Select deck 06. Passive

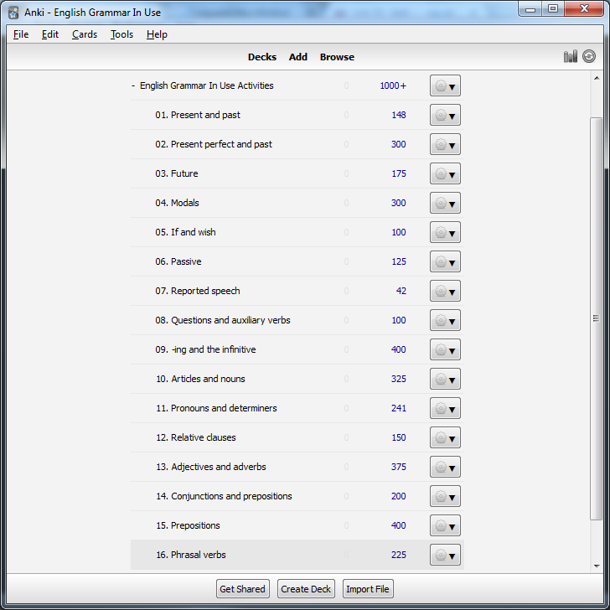pos(178,261)
